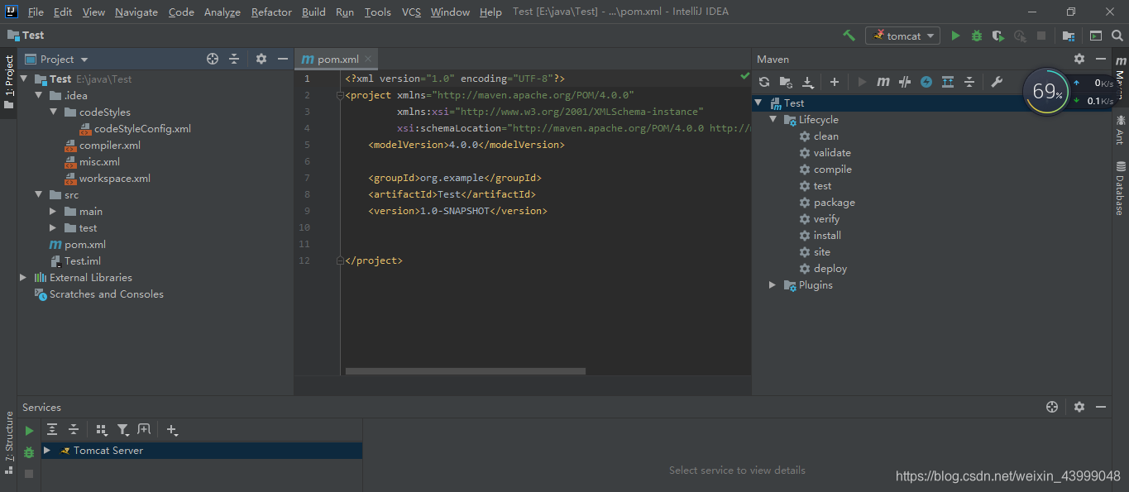Viewport: 1129px width, 492px height.
Task: Expand the main folder
Action: tap(54, 211)
